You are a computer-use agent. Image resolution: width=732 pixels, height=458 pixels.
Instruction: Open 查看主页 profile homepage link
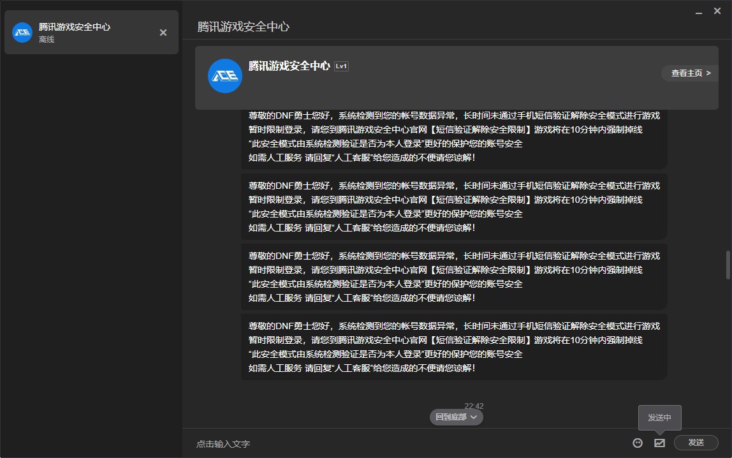[x=690, y=73]
